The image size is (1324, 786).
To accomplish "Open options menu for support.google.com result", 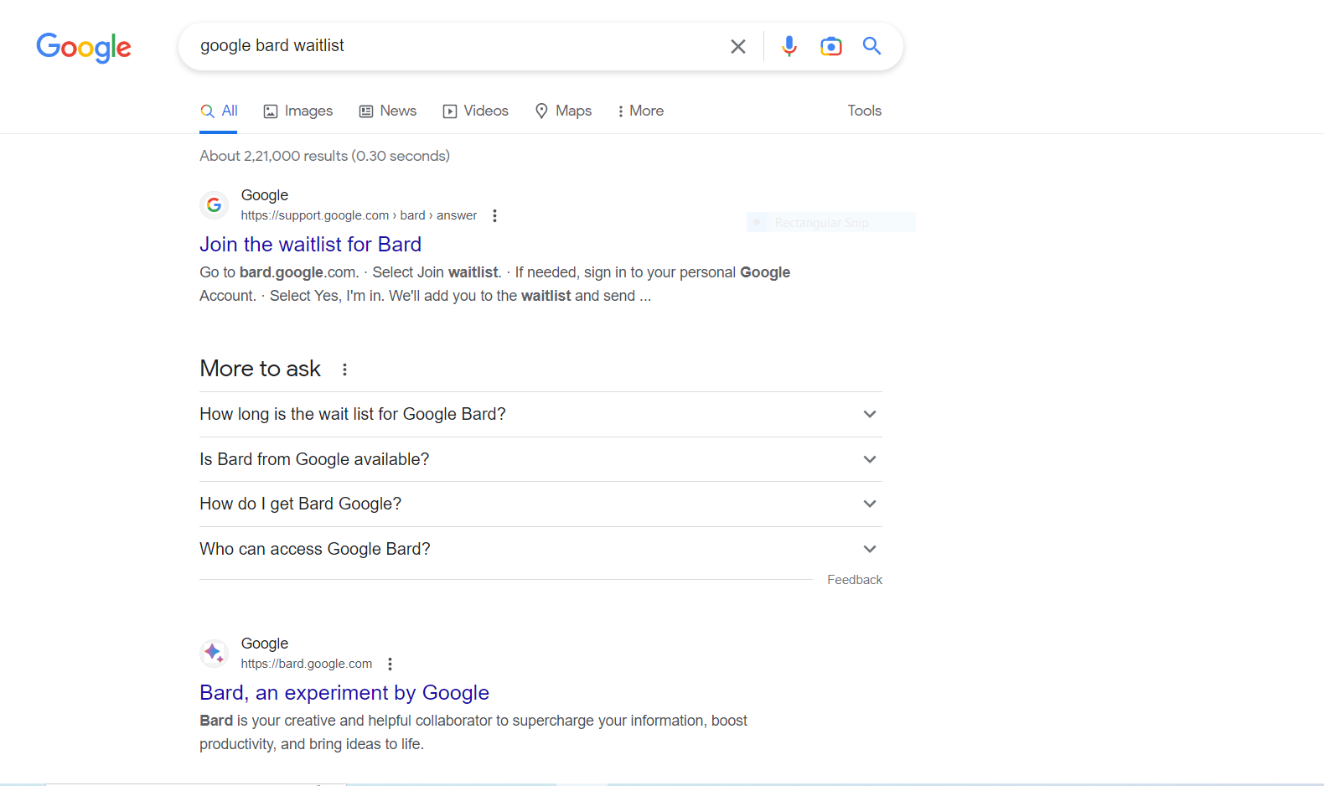I will [494, 215].
